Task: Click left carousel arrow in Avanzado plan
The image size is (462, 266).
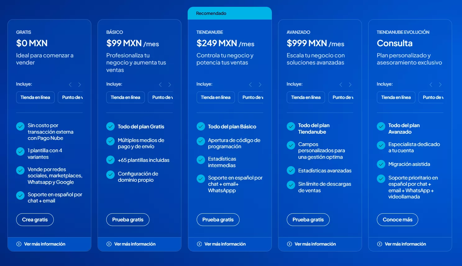Action: click(341, 85)
